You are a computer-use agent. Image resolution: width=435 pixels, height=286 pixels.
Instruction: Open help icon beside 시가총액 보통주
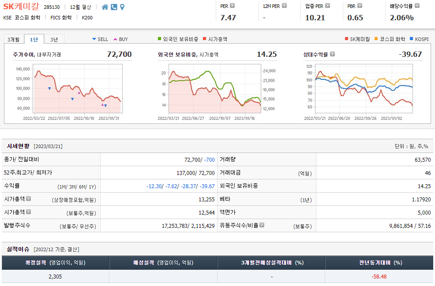(x=28, y=212)
